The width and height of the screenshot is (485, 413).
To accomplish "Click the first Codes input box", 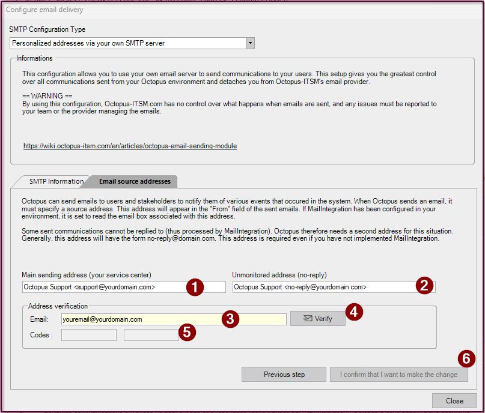I will [89, 335].
